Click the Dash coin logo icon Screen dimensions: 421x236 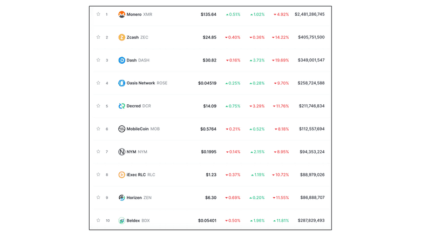tap(121, 60)
